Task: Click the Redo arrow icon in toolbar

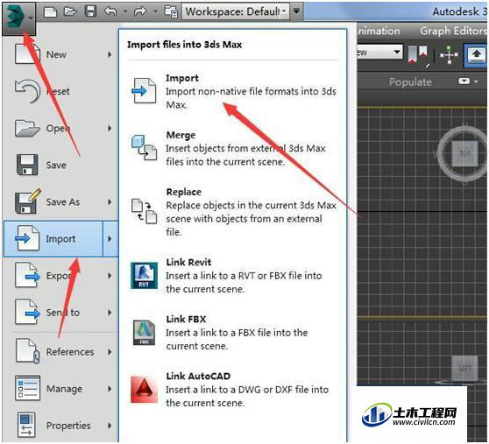Action: [140, 11]
